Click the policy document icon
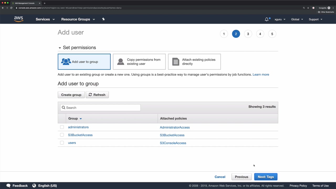 [176, 62]
